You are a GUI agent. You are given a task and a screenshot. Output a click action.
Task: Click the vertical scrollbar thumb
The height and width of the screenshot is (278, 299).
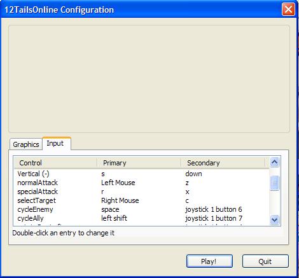click(x=274, y=183)
